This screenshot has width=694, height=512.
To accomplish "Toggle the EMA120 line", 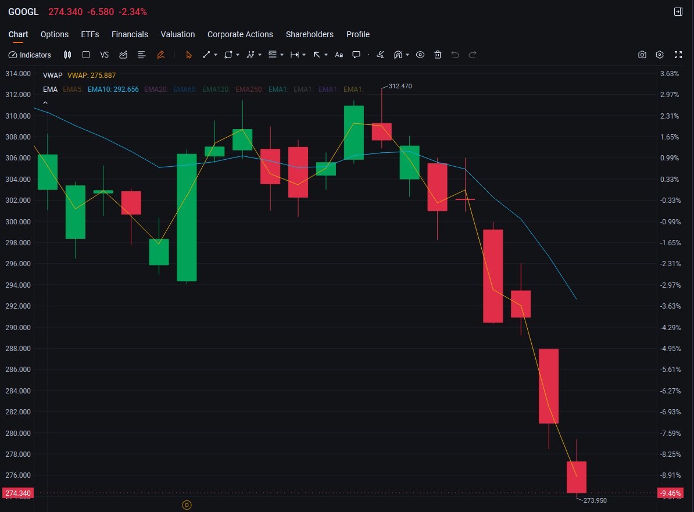I will coord(216,89).
